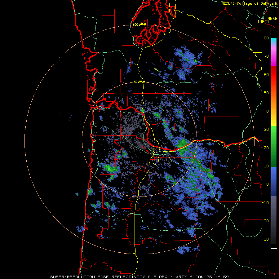Click the "KRTX" radar site identifier
This screenshot has width=279, height=279.
point(181,277)
